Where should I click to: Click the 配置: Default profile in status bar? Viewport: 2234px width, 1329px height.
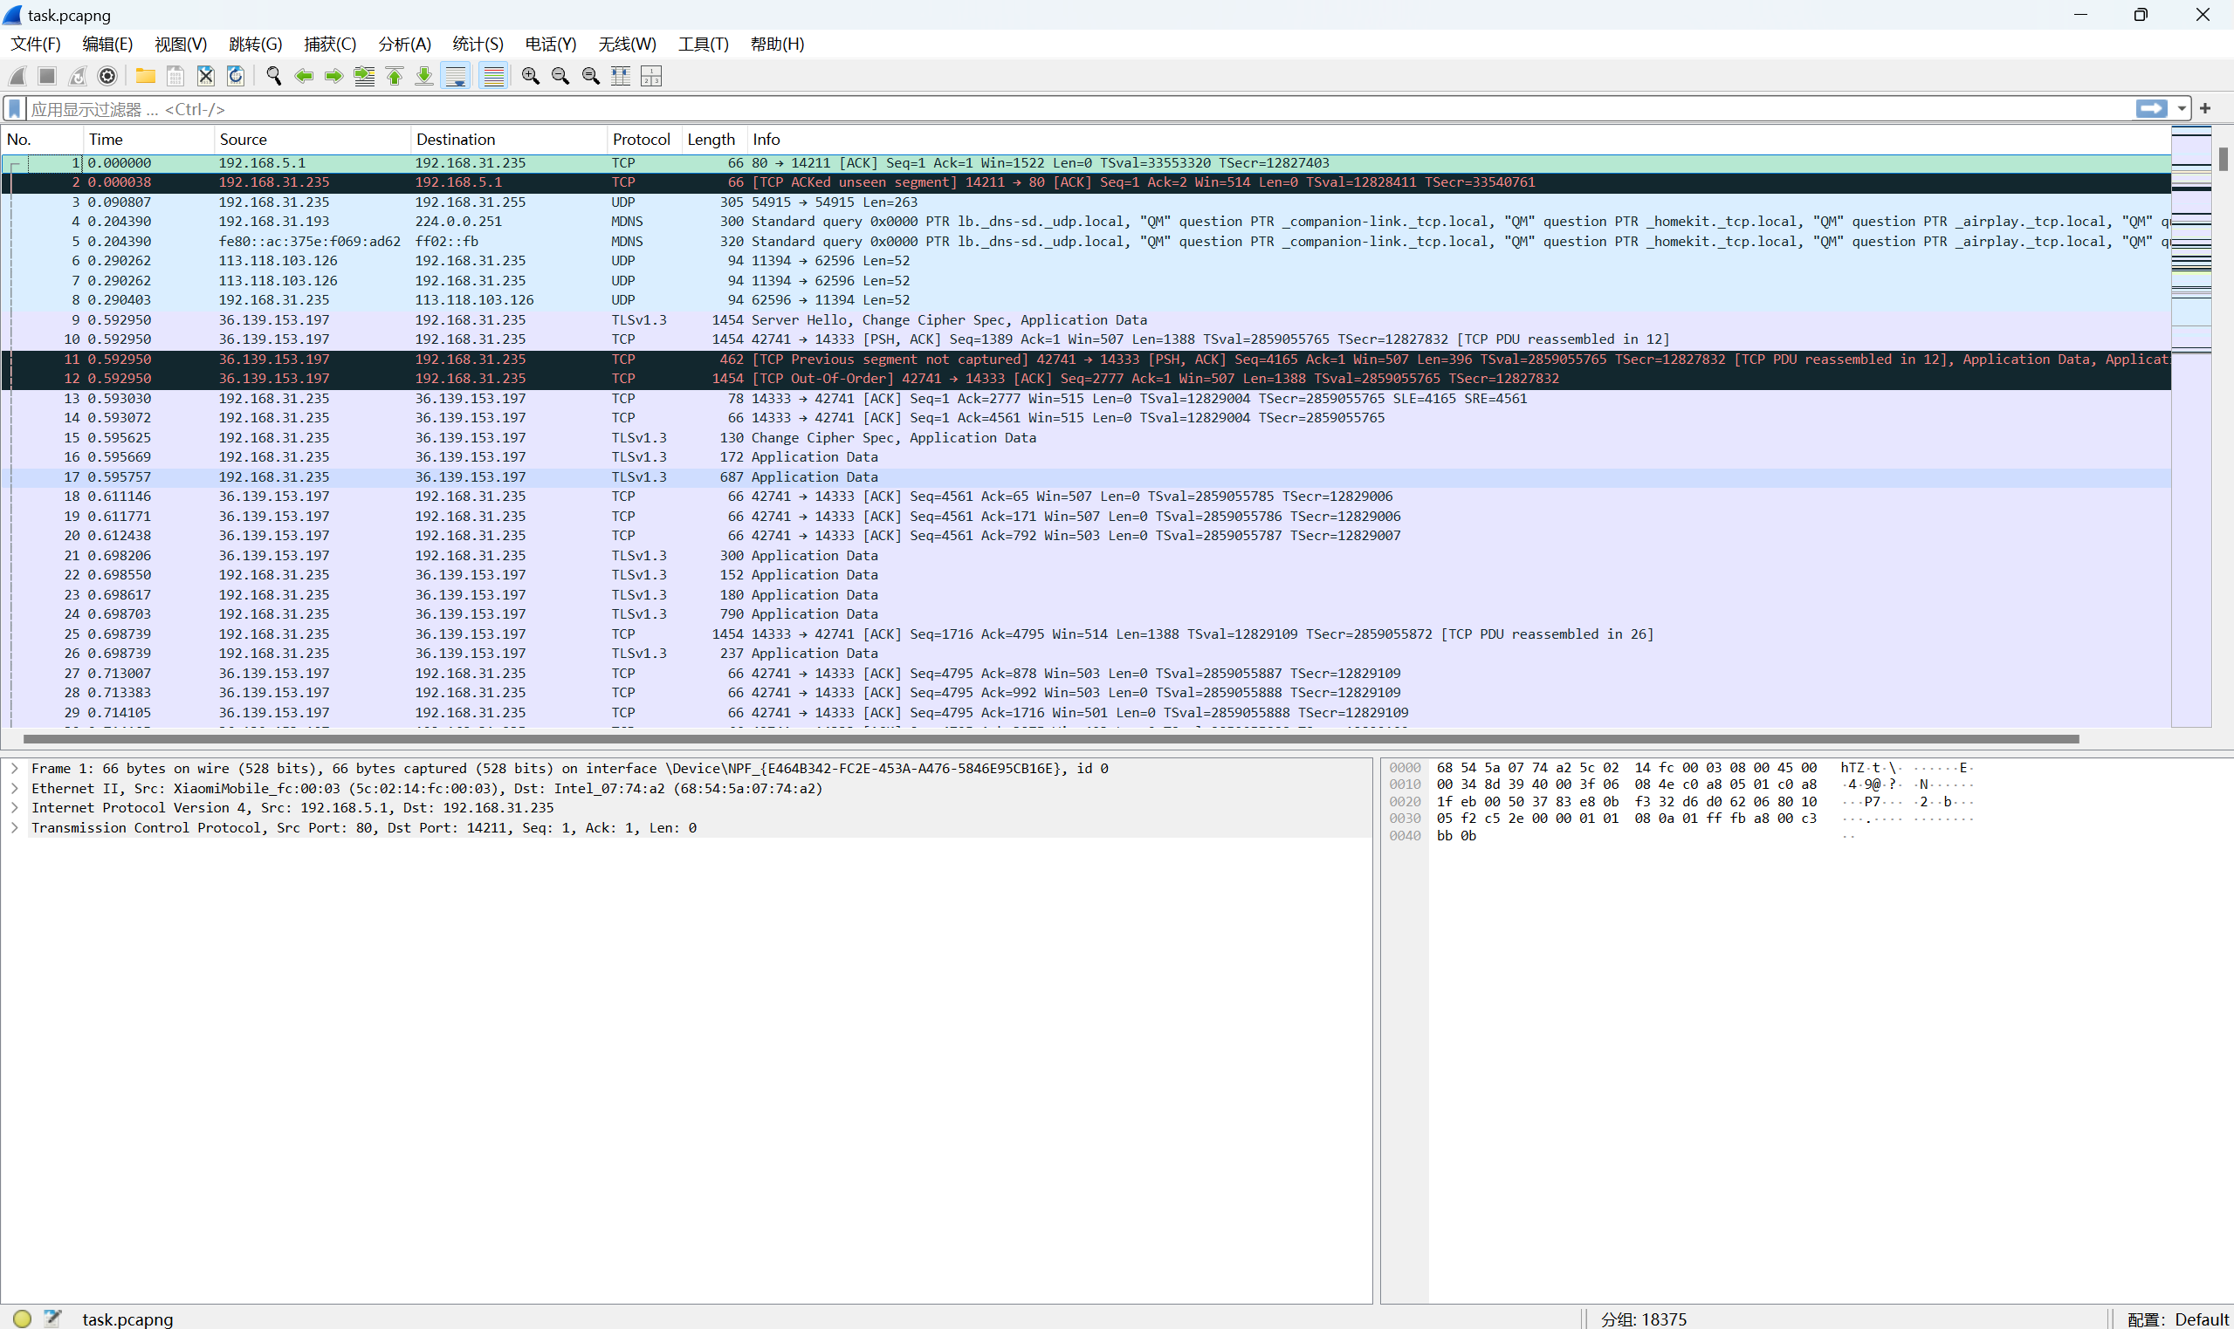tap(2176, 1319)
